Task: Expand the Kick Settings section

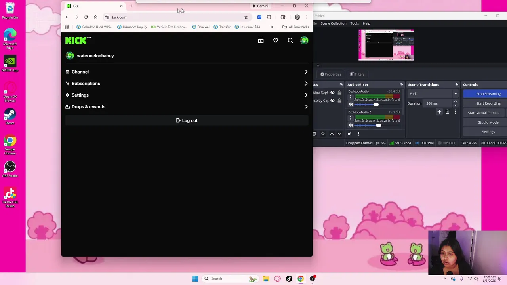Action: tap(187, 95)
